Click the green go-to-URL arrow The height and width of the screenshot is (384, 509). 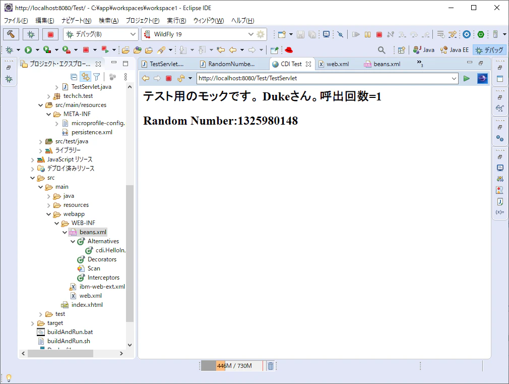click(x=467, y=78)
